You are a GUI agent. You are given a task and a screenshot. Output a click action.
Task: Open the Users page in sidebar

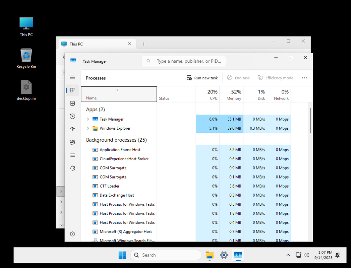[x=72, y=142]
